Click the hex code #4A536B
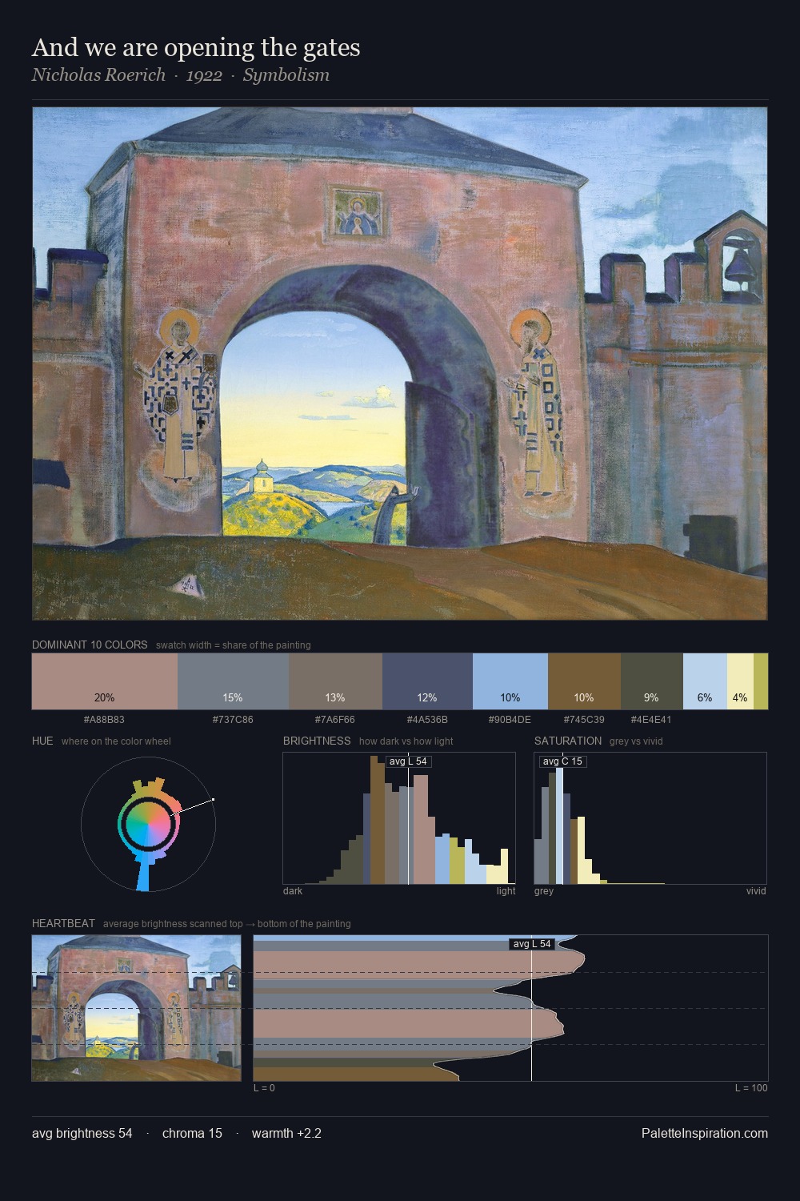The height and width of the screenshot is (1201, 800). point(427,720)
